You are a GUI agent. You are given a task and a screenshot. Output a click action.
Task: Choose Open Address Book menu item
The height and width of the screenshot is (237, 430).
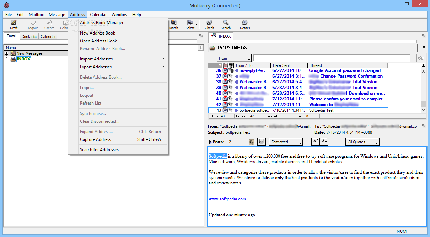118,41
